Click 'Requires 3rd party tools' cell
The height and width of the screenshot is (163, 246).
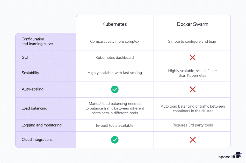pyautogui.click(x=193, y=125)
